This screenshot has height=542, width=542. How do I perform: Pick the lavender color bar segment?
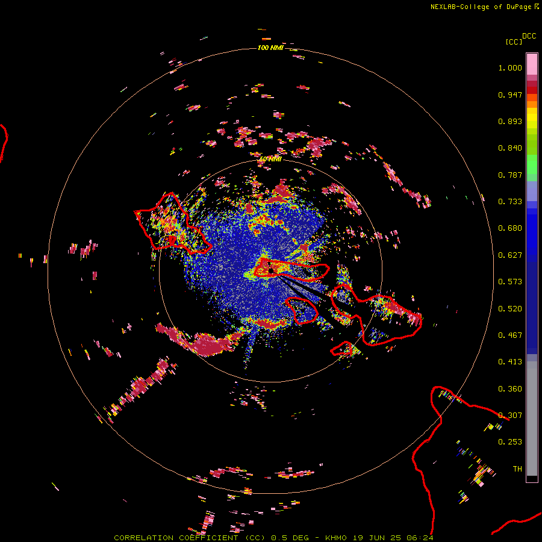[532, 191]
